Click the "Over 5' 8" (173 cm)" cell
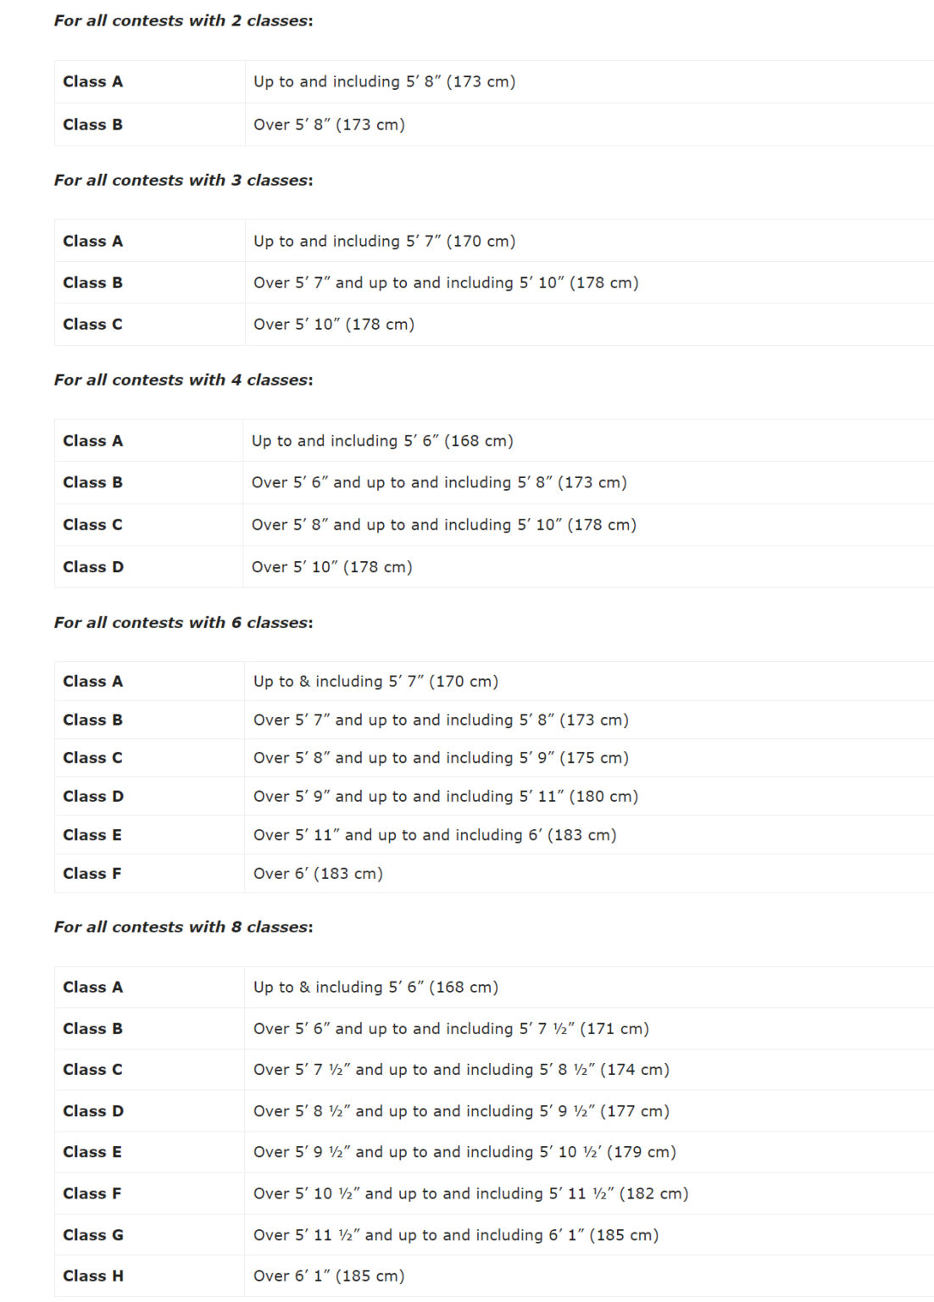This screenshot has width=934, height=1302. (329, 125)
